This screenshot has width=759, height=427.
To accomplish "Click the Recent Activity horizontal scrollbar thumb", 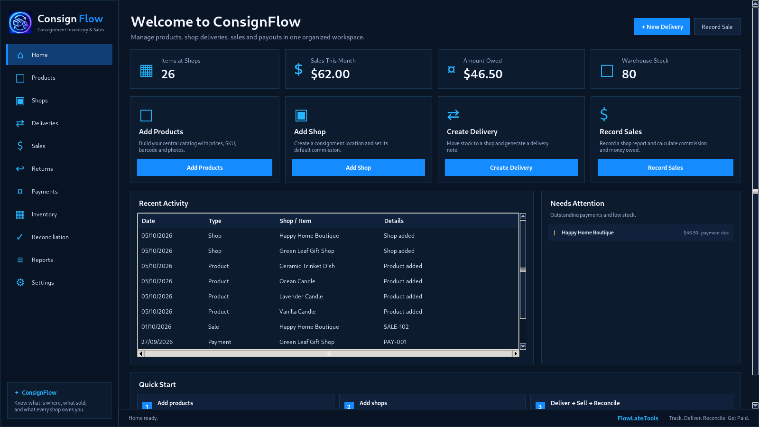I will tap(328, 353).
